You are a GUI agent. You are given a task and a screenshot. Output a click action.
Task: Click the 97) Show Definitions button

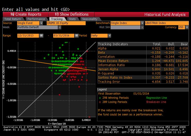(71, 14)
